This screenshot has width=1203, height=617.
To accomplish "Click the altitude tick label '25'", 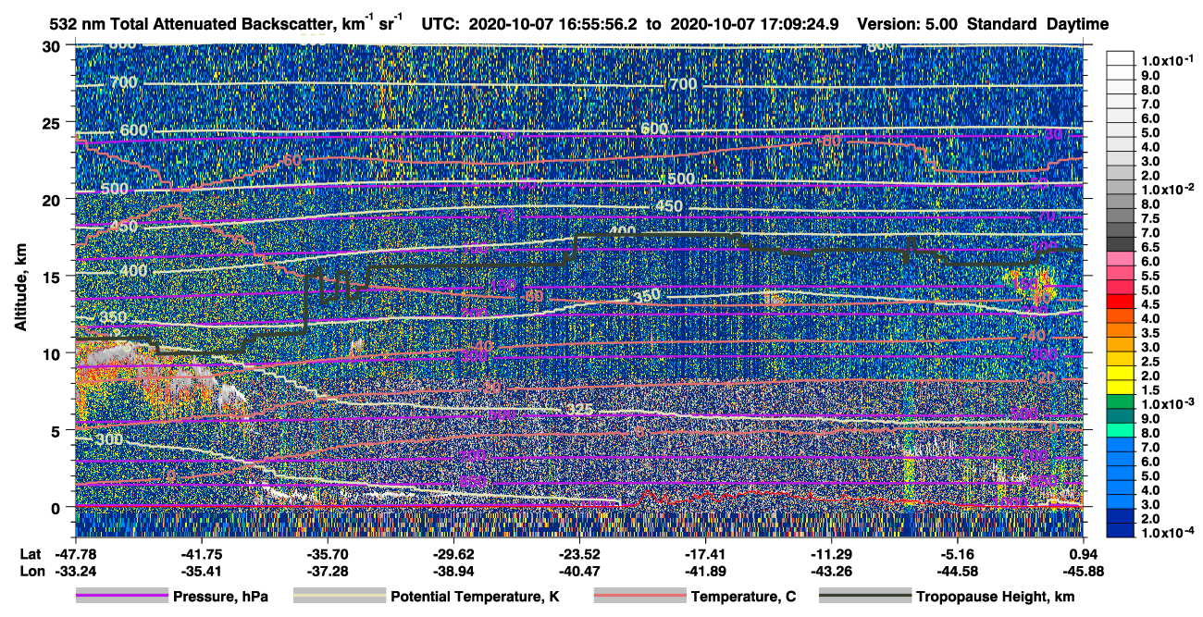I will tap(53, 122).
